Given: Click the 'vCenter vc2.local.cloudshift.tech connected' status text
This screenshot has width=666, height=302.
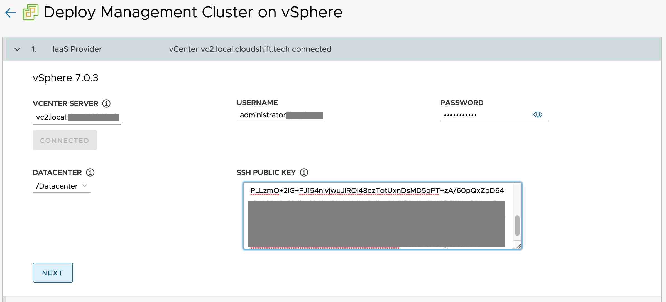Looking at the screenshot, I should pyautogui.click(x=250, y=49).
